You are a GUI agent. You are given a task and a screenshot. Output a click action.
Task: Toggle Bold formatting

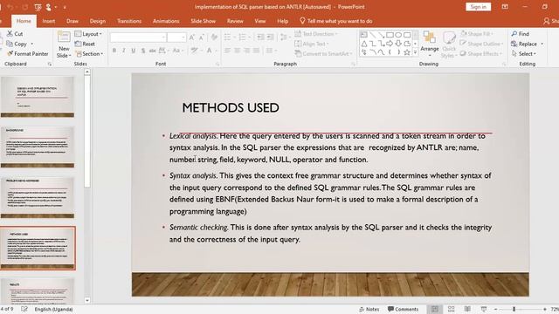(x=114, y=51)
